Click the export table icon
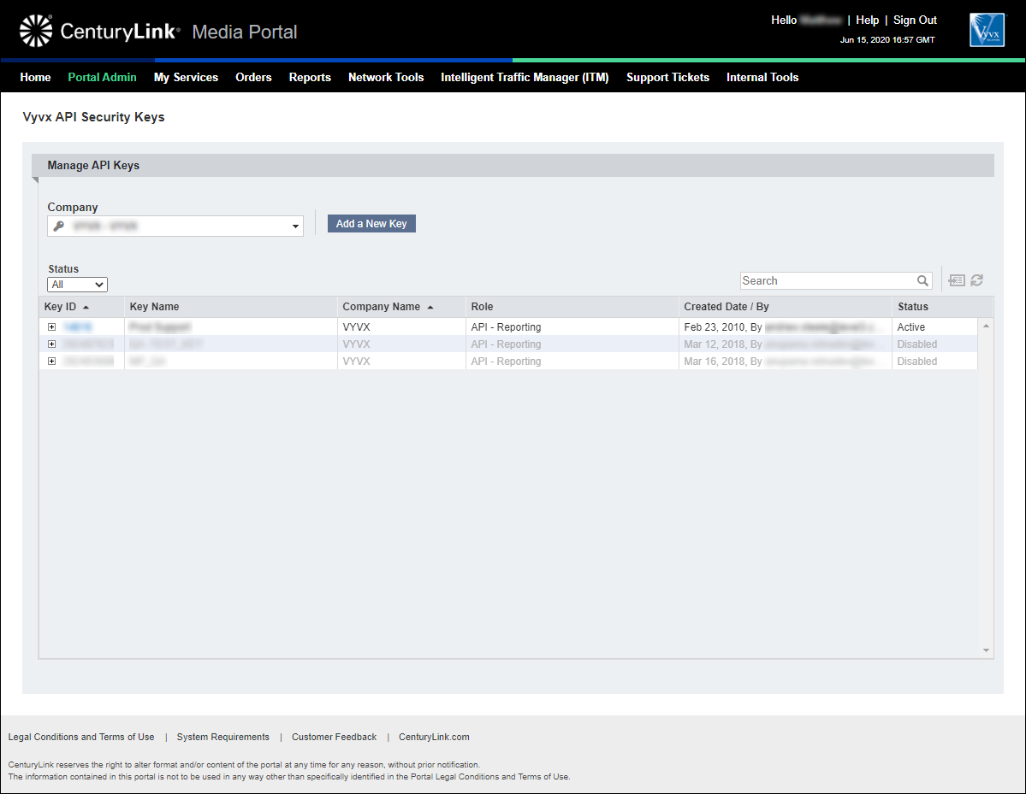The width and height of the screenshot is (1026, 794). [957, 280]
